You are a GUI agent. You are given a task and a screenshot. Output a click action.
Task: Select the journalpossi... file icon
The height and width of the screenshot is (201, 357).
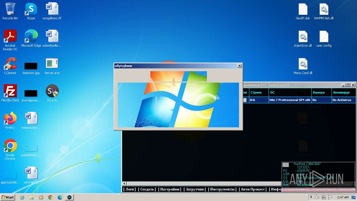click(x=31, y=95)
